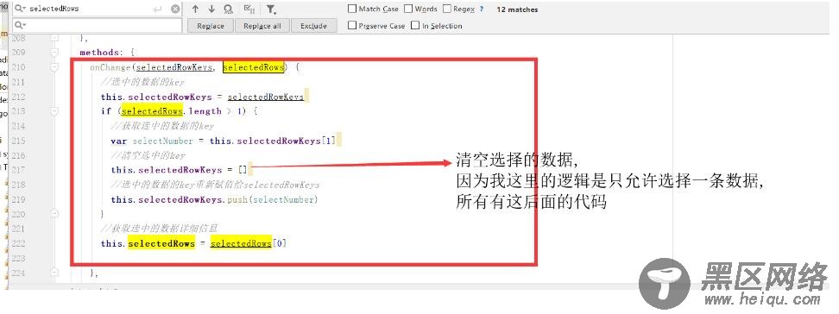
Task: Click this.selectedRows on line 222
Action: tap(148, 243)
